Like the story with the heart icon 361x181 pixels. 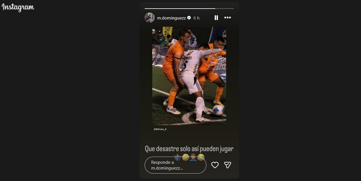click(x=215, y=165)
